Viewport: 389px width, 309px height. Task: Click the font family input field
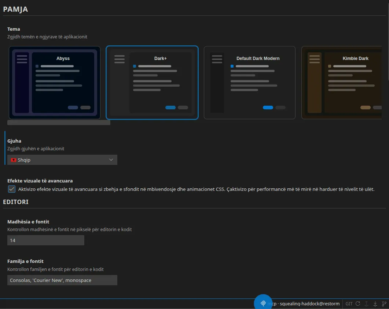tap(62, 280)
